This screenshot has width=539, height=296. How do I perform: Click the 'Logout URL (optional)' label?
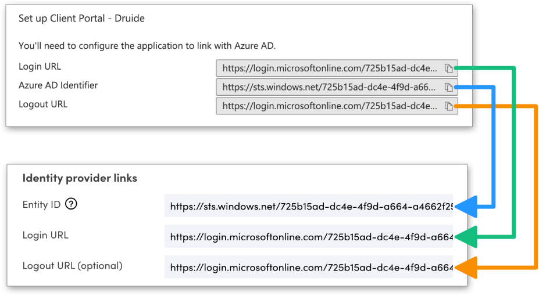click(73, 266)
